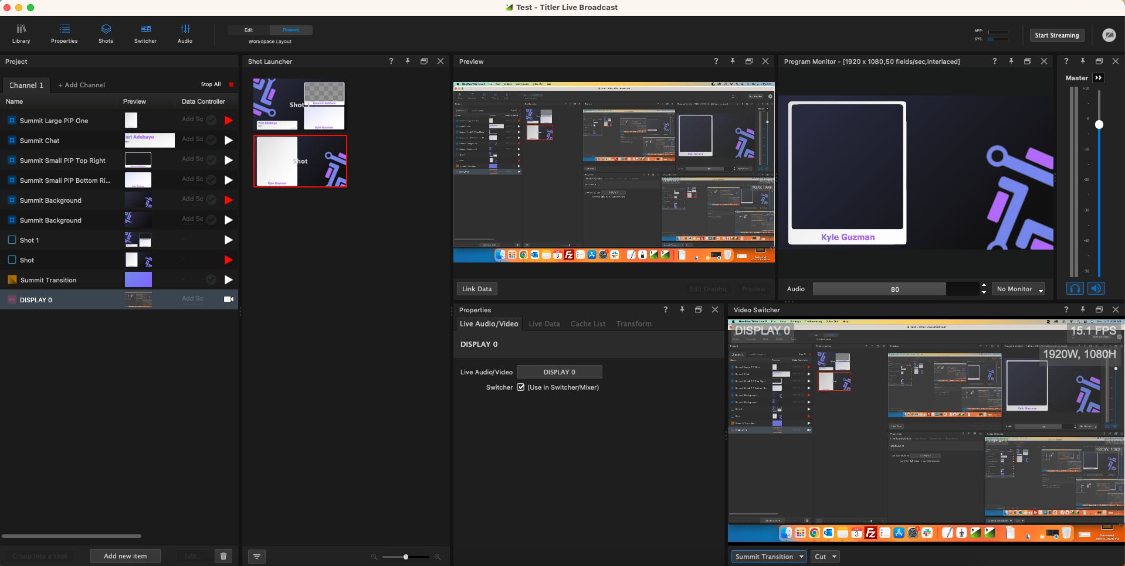The image size is (1125, 566).
Task: Click the Shots toolbar icon
Action: point(106,34)
